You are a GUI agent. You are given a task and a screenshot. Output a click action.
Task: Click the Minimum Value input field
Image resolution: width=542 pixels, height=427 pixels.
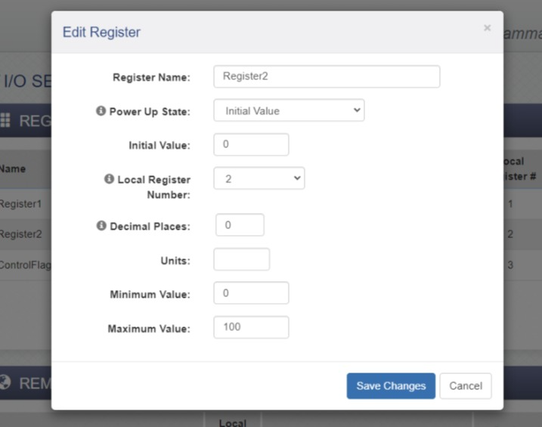point(251,293)
